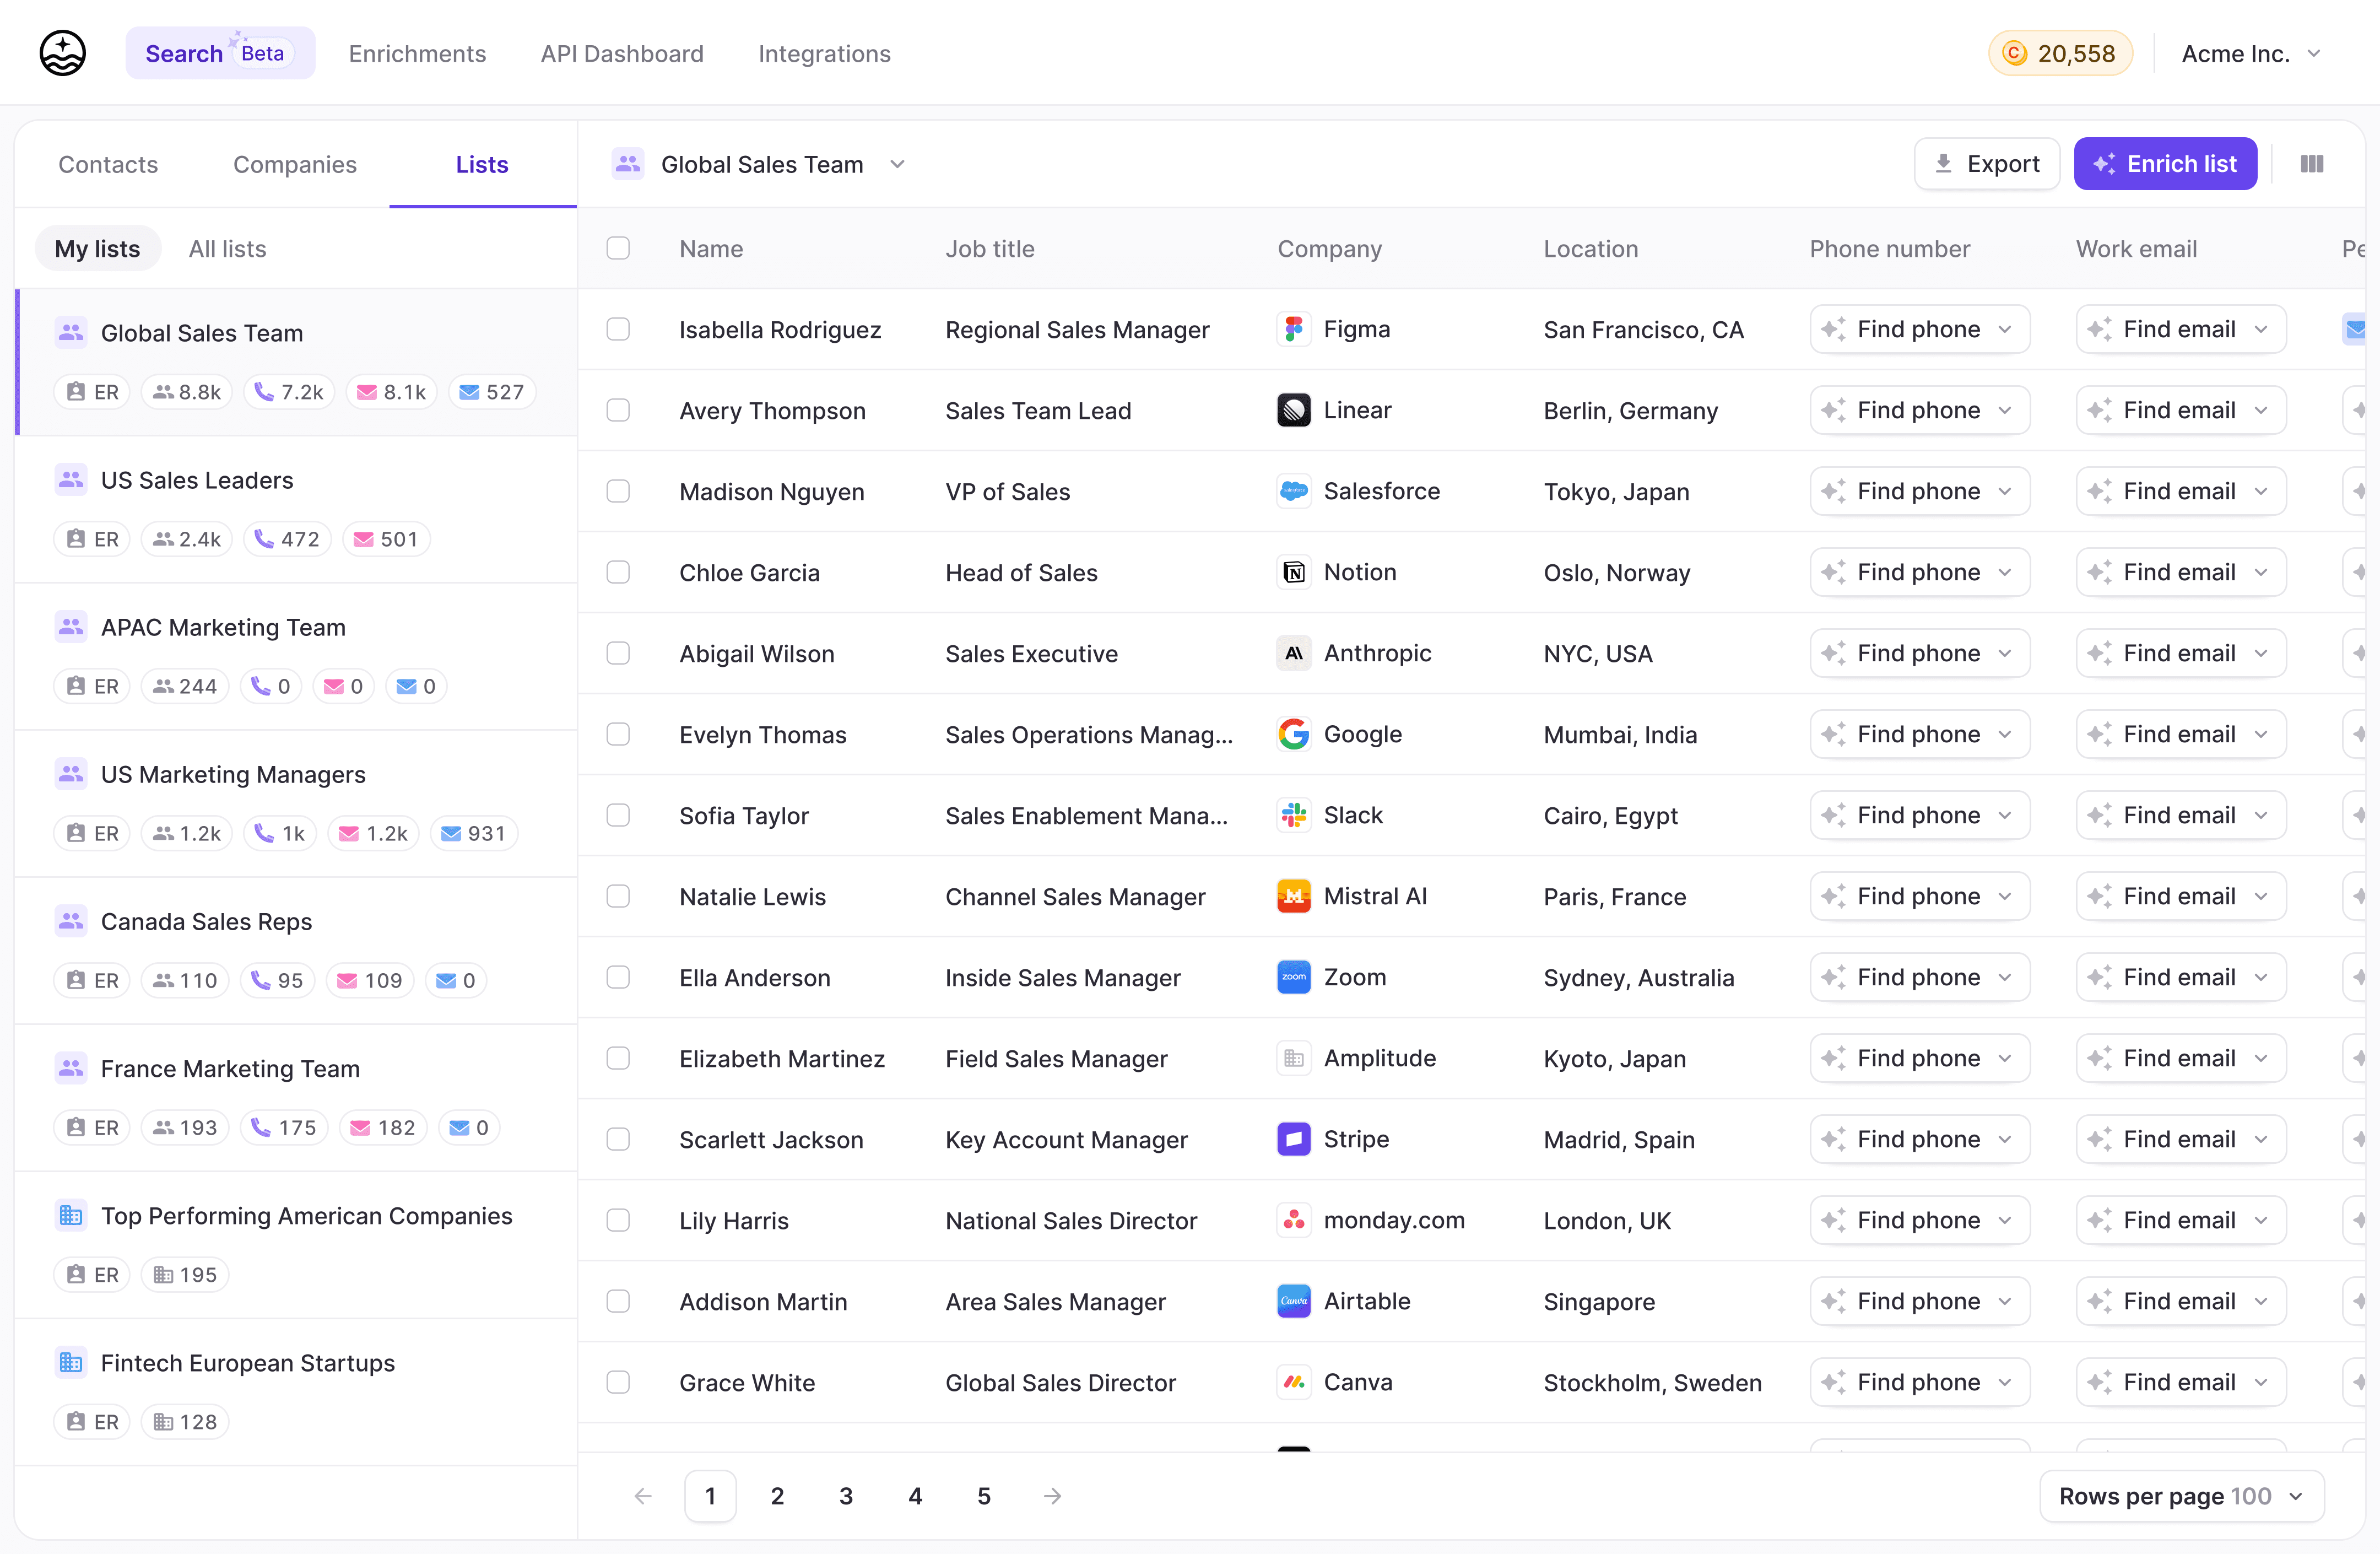Open the Rows per page dropdown
Viewport: 2380px width, 1554px height.
point(2180,1496)
